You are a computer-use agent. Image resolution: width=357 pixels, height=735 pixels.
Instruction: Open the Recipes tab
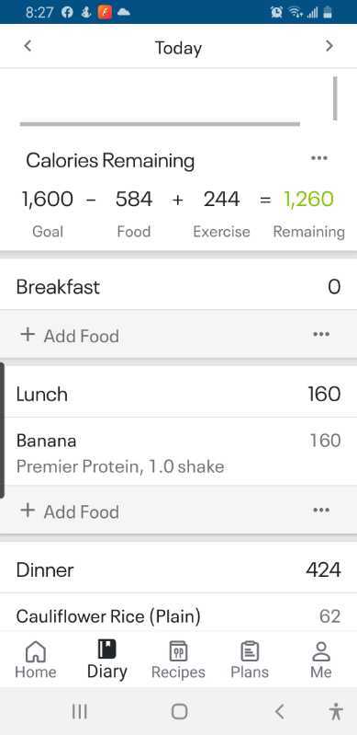(x=178, y=660)
